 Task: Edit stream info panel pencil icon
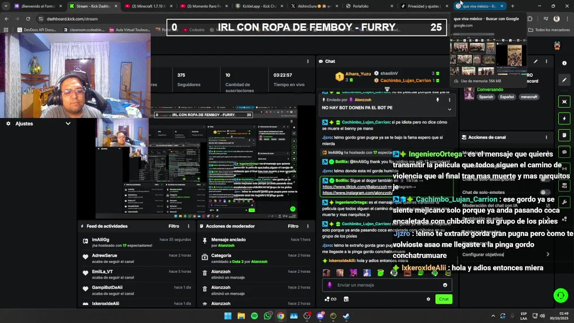pos(535,61)
